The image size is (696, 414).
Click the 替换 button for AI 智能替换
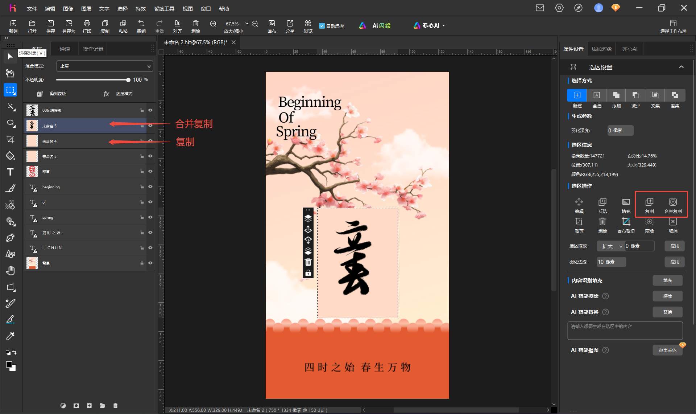point(667,312)
